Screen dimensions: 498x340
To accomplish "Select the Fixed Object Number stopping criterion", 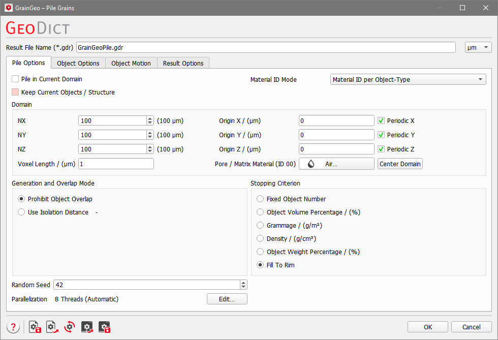I will [x=260, y=199].
